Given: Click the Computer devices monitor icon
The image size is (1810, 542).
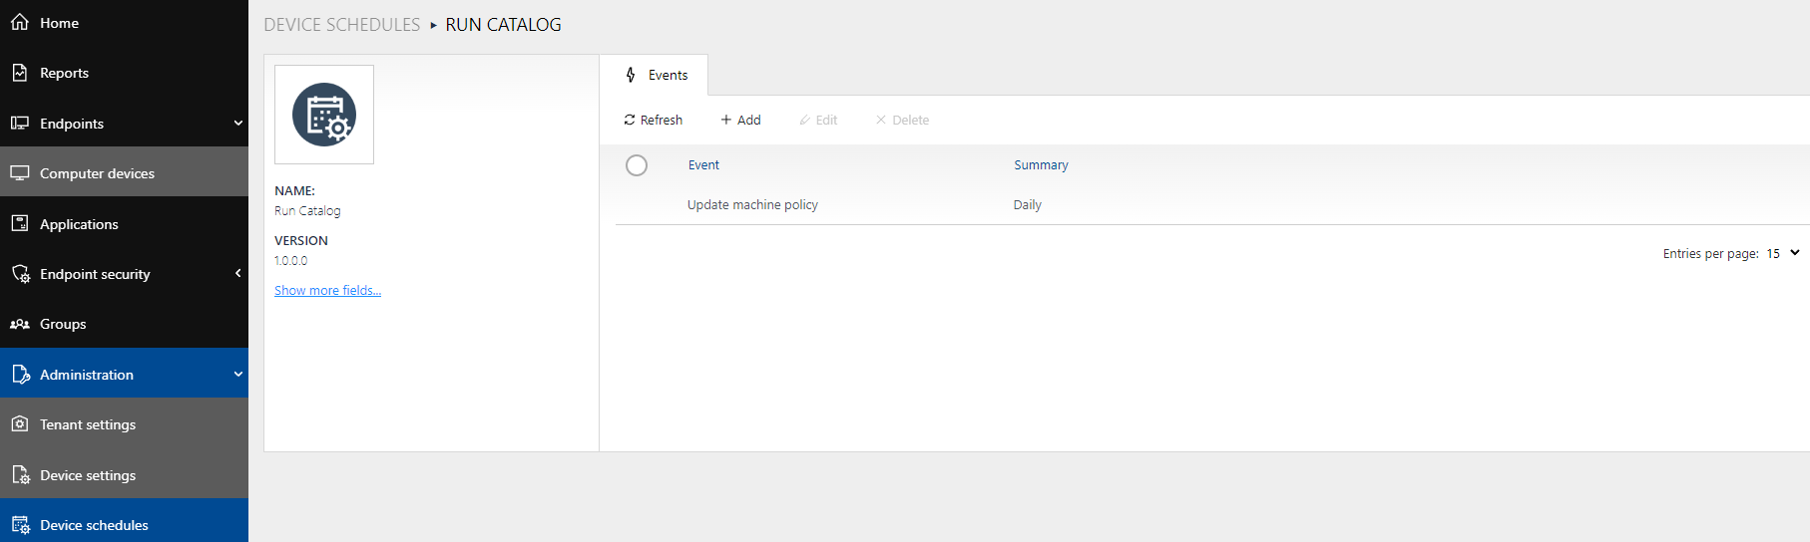Looking at the screenshot, I should [x=20, y=173].
